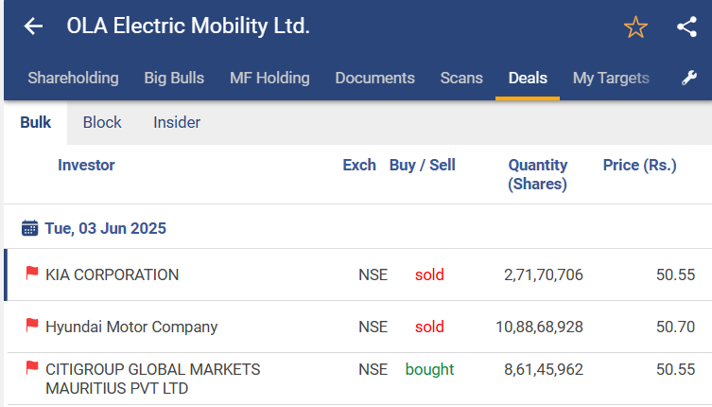
Task: Go to the Documents tab
Action: tap(374, 79)
